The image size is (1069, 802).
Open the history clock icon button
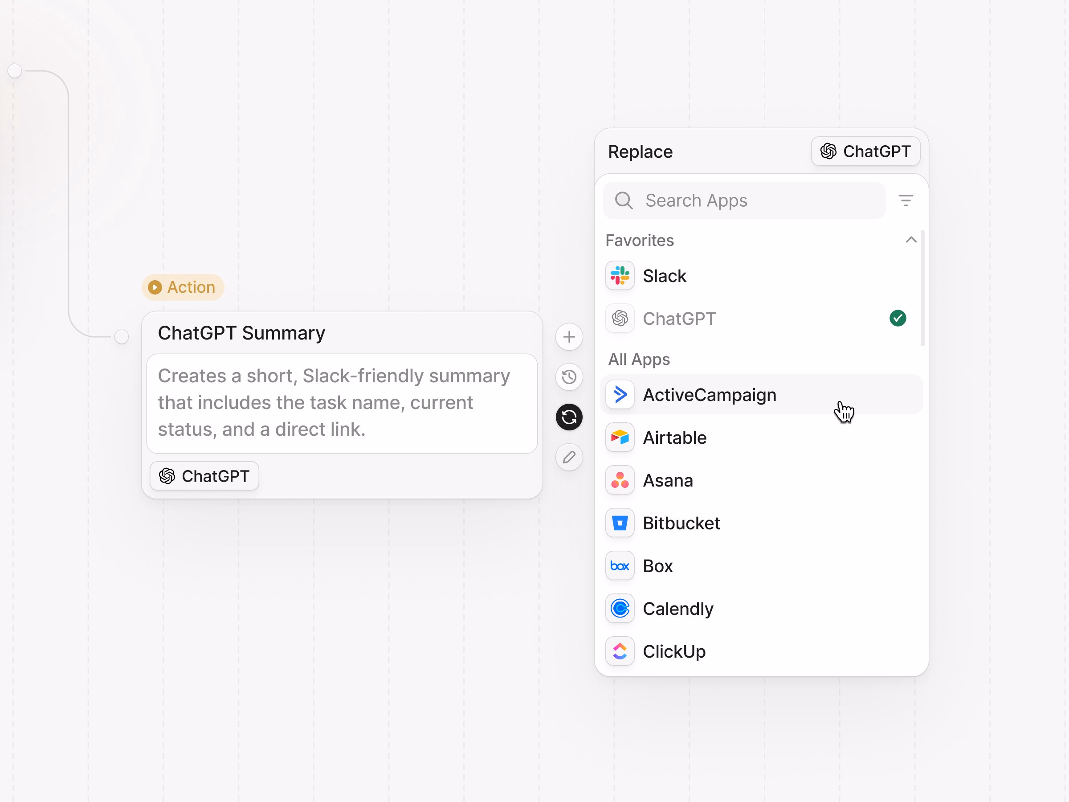pos(569,377)
